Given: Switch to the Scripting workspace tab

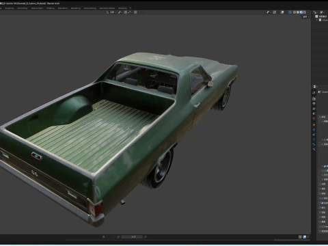Looking at the screenshot, I should tap(122, 8).
